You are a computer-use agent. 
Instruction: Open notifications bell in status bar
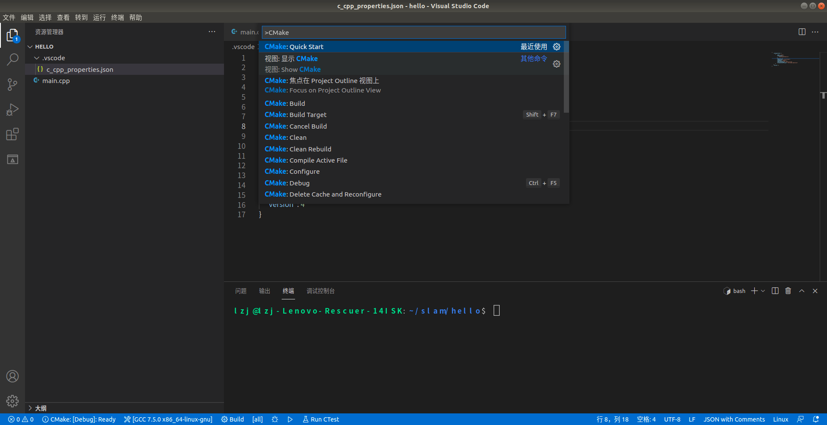(x=815, y=419)
